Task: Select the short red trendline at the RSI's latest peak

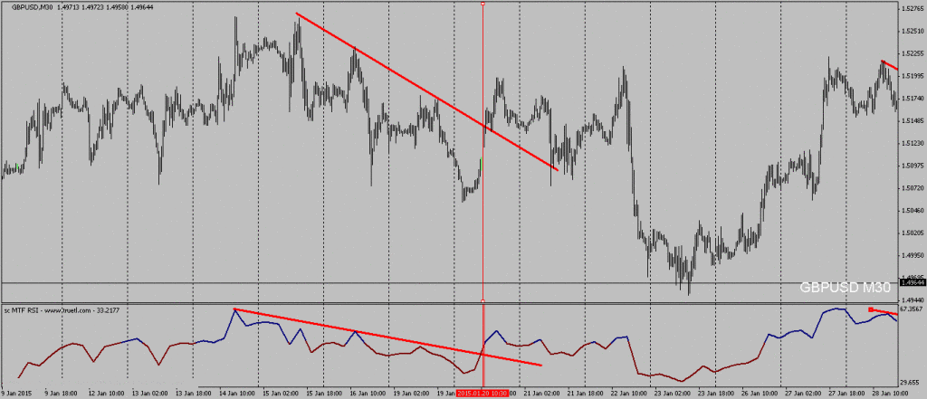Action: tap(884, 311)
